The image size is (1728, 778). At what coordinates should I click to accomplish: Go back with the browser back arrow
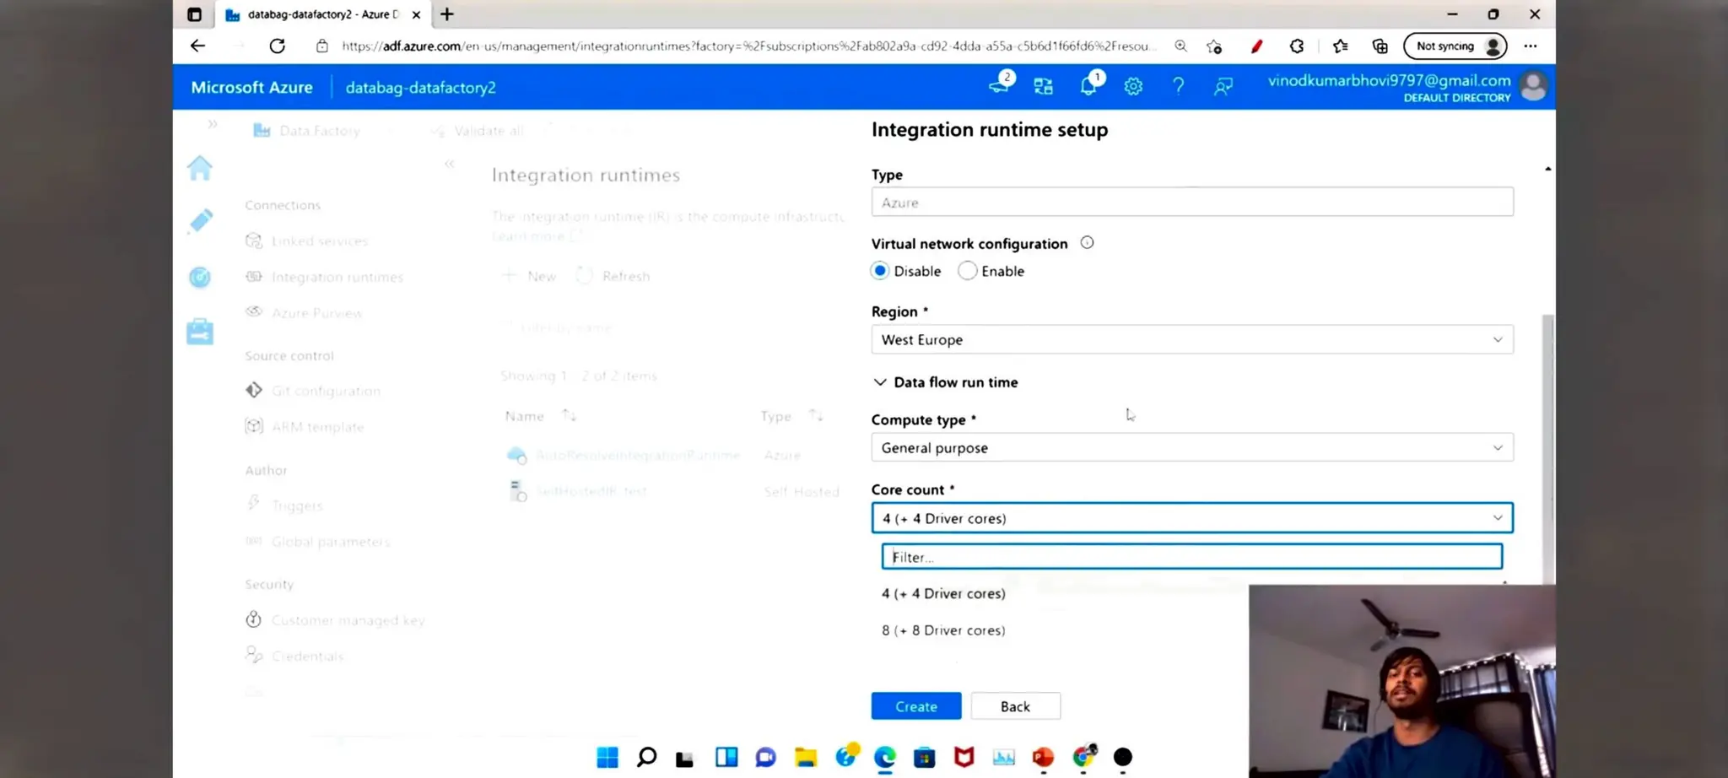[x=197, y=46]
